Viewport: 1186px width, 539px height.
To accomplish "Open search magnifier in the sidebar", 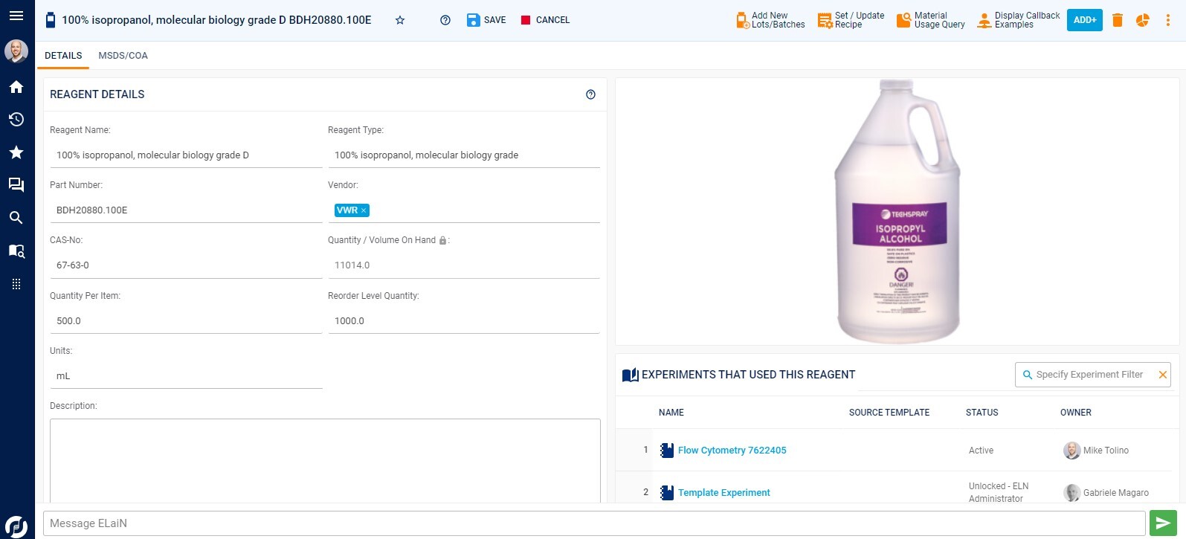I will click(x=16, y=218).
